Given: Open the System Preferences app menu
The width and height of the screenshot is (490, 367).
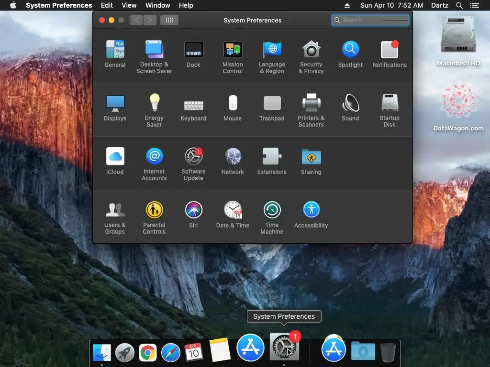Looking at the screenshot, I should pyautogui.click(x=59, y=5).
